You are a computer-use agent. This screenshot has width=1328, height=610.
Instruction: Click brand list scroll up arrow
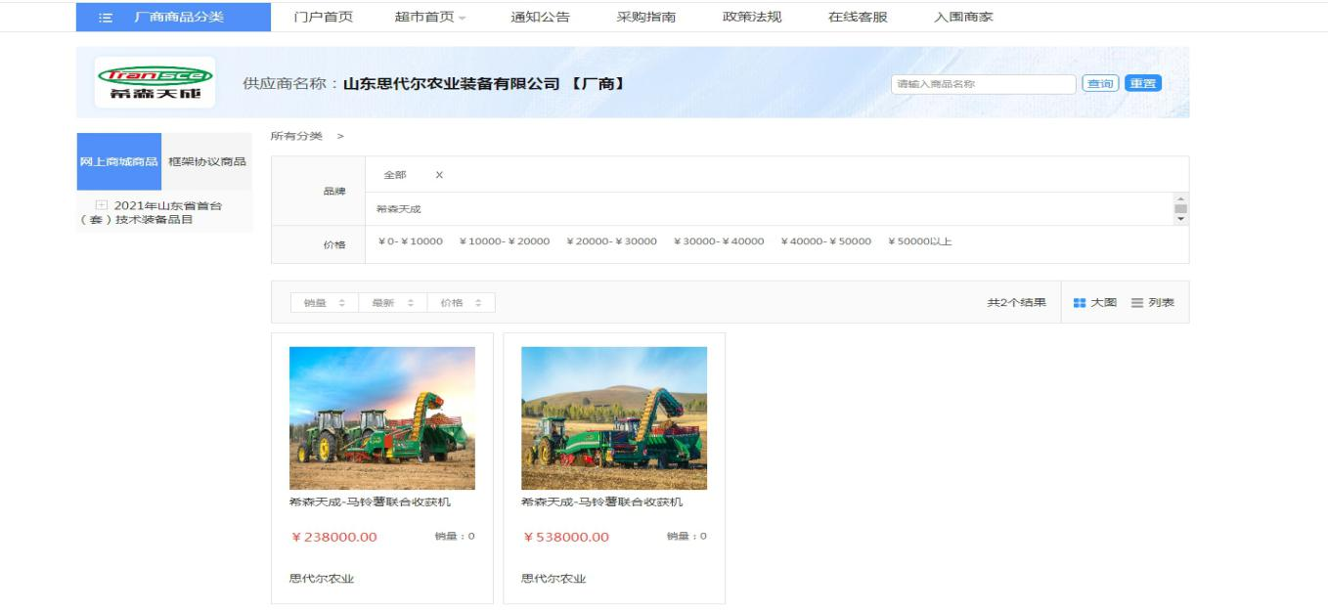(x=1180, y=197)
